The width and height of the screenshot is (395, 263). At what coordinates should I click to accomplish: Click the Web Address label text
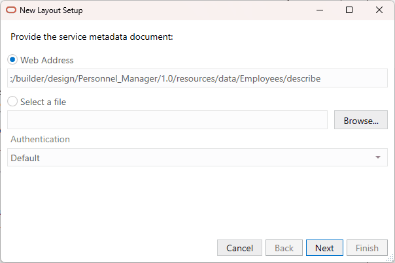[x=47, y=60]
